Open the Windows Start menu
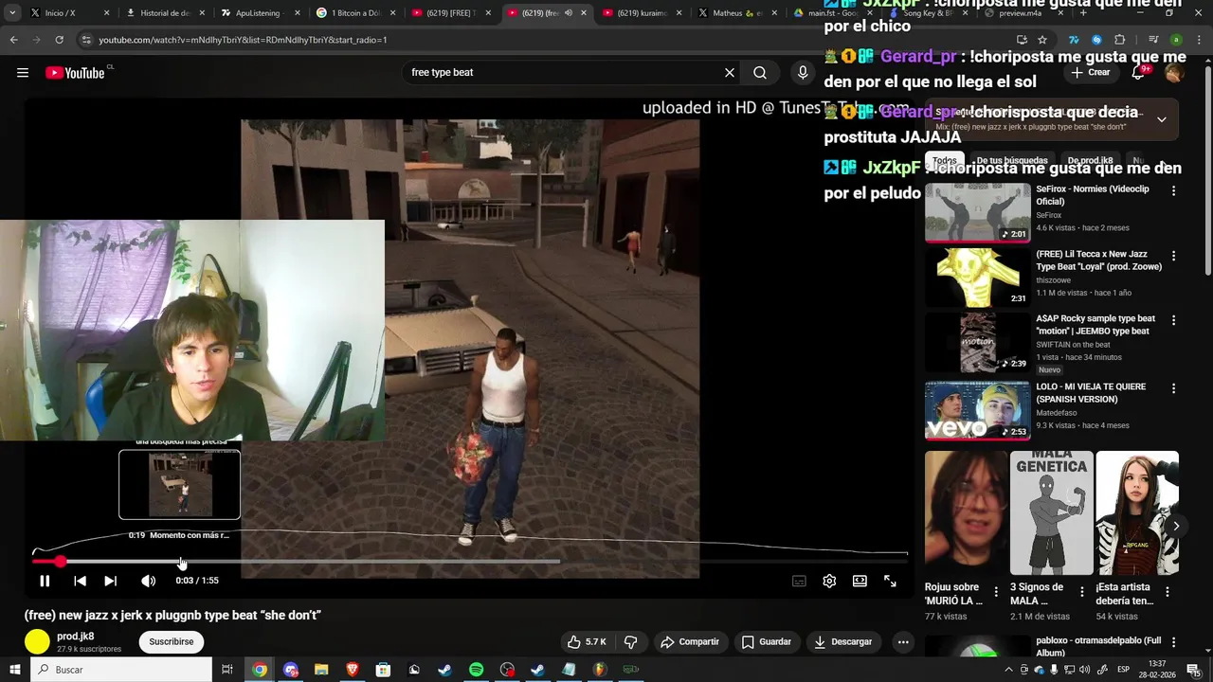This screenshot has height=682, width=1213. coord(14,670)
